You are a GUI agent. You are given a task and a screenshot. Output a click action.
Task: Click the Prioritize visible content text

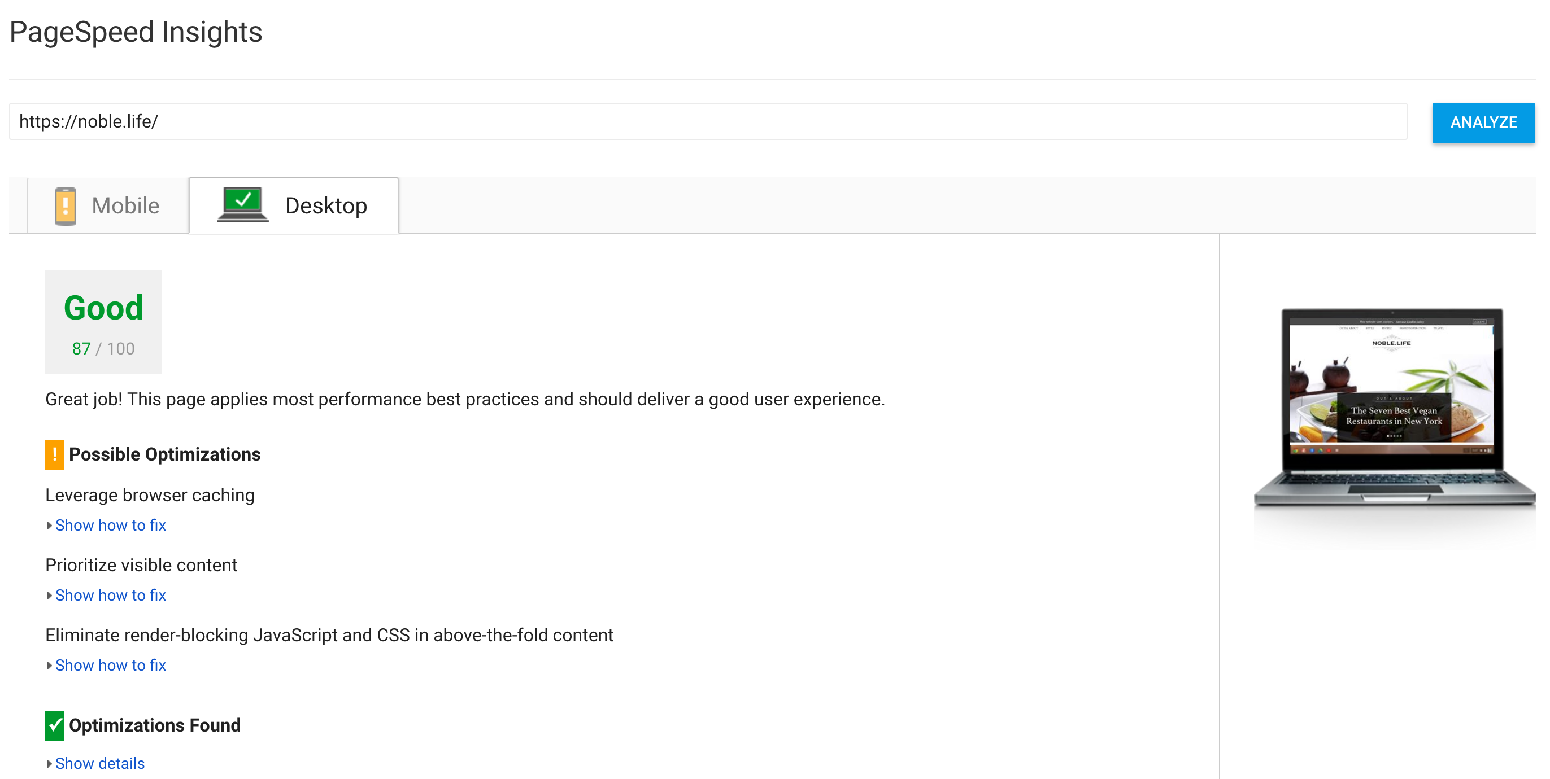pos(141,565)
